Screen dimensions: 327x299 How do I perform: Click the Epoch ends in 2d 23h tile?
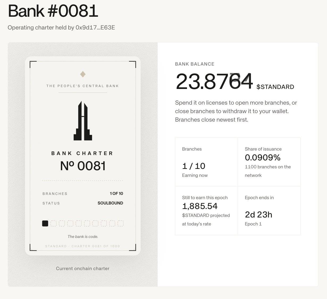(x=269, y=211)
